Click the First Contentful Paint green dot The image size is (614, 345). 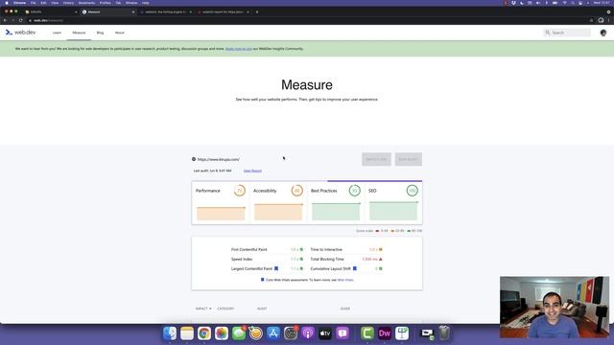(301, 249)
